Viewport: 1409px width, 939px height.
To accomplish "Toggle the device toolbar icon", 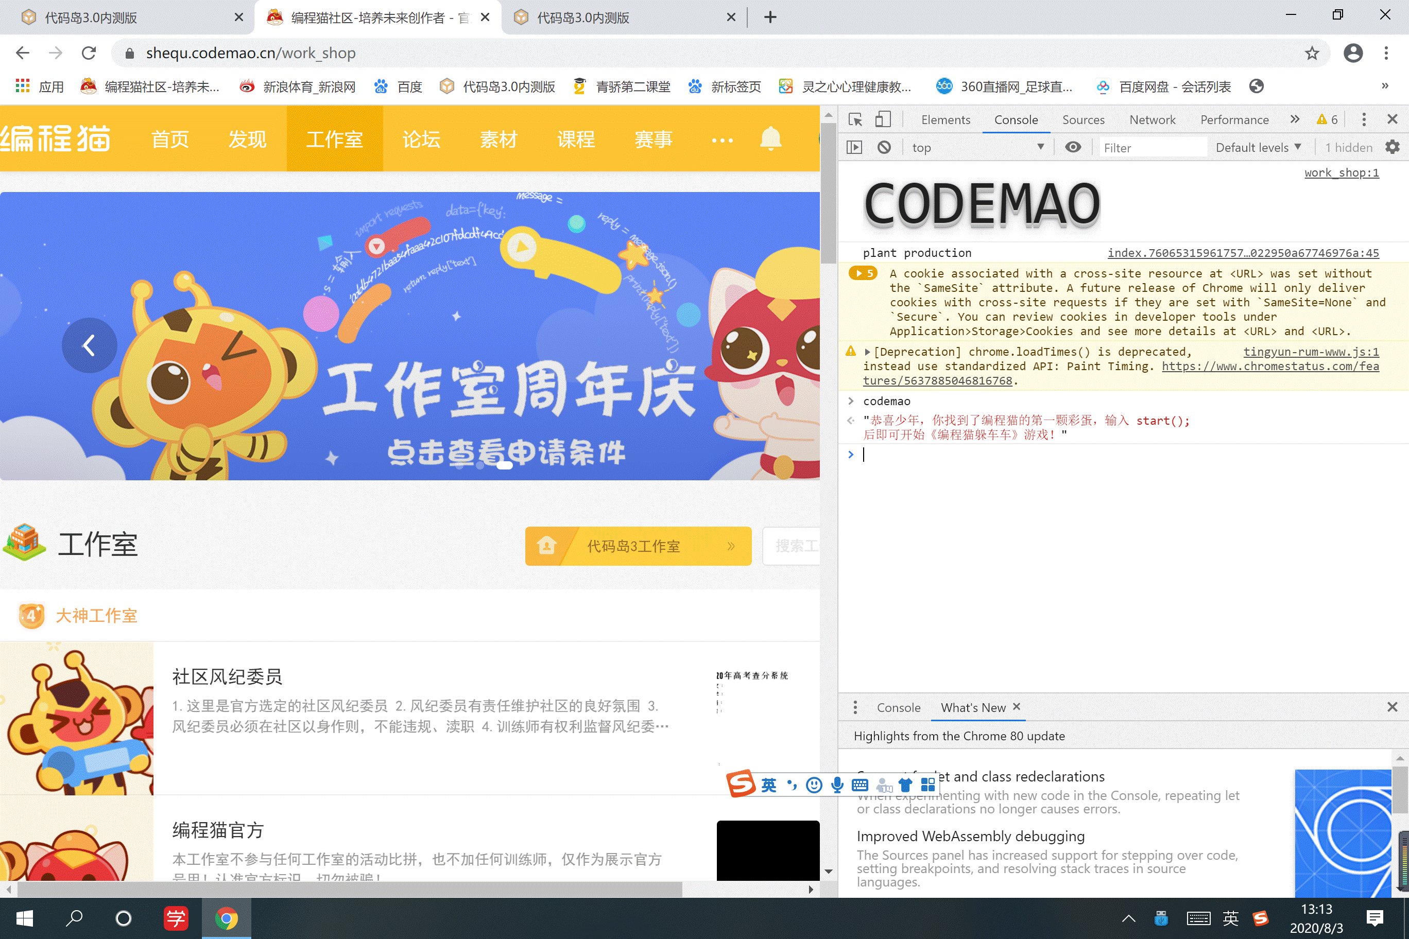I will 883,119.
